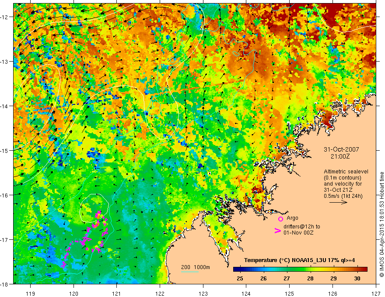Click the latitude label '-15'
This screenshot has height=297, width=385.
[x=4, y=150]
